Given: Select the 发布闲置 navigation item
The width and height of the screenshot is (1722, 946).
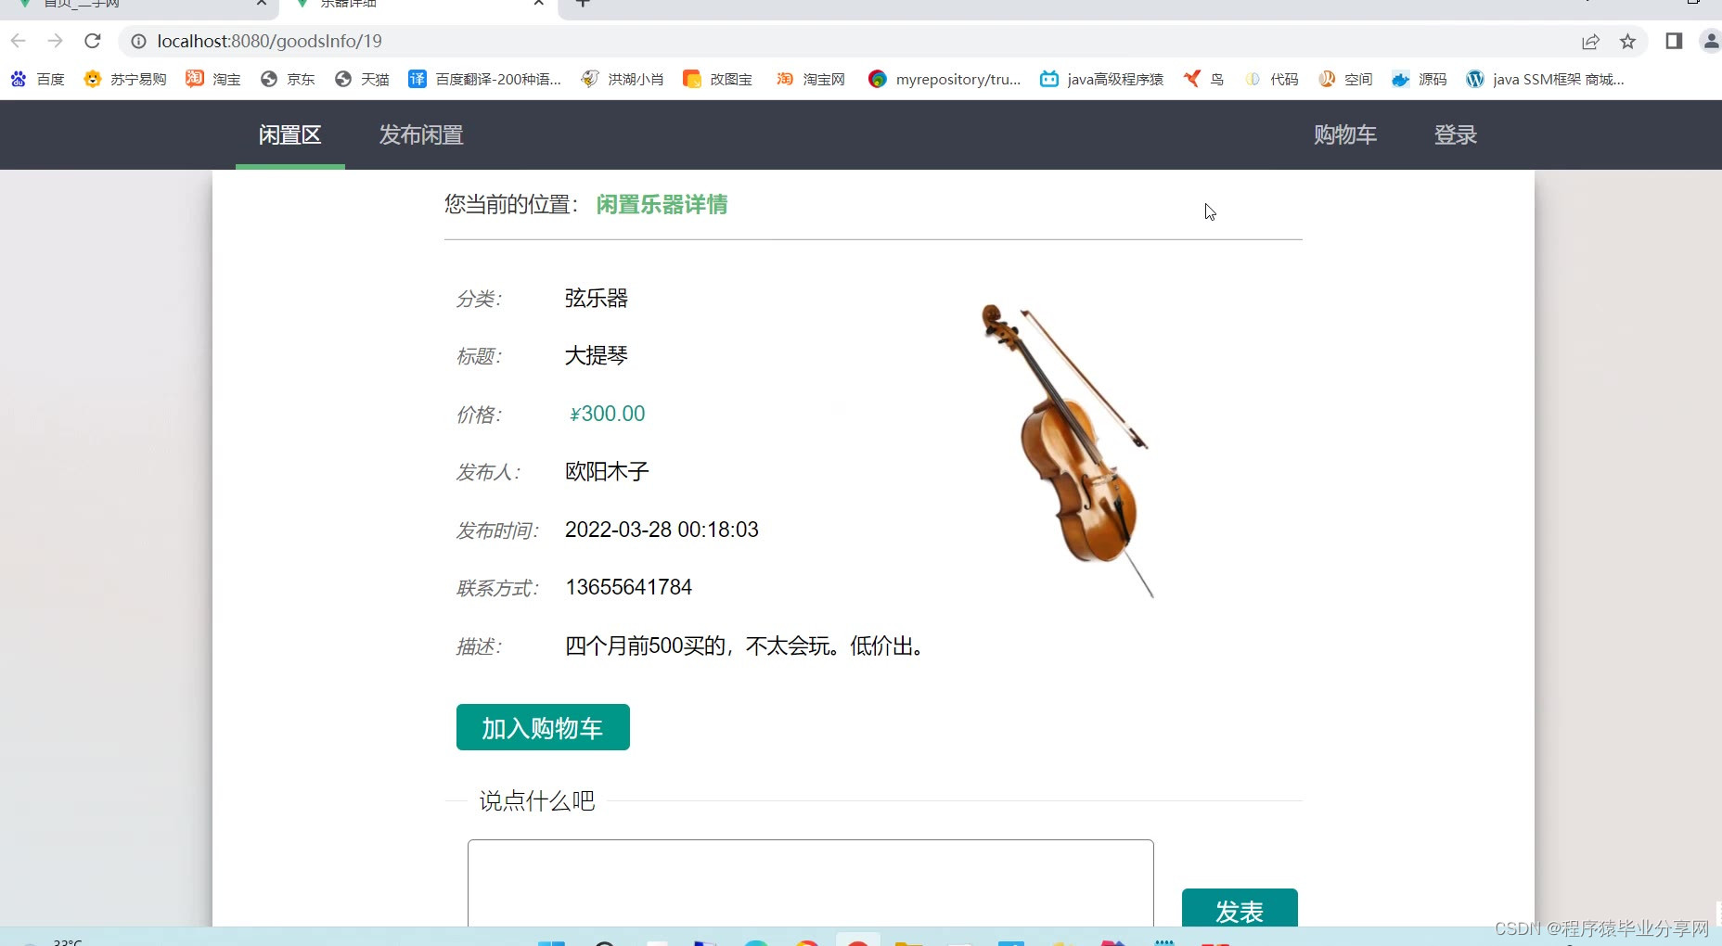Looking at the screenshot, I should (x=421, y=135).
